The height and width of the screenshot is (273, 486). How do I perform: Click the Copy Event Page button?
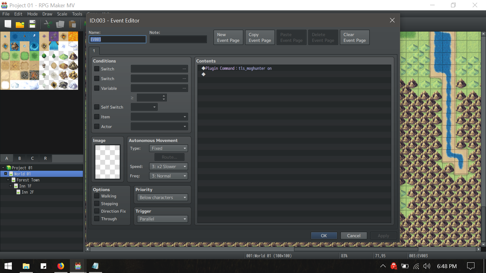pyautogui.click(x=260, y=37)
